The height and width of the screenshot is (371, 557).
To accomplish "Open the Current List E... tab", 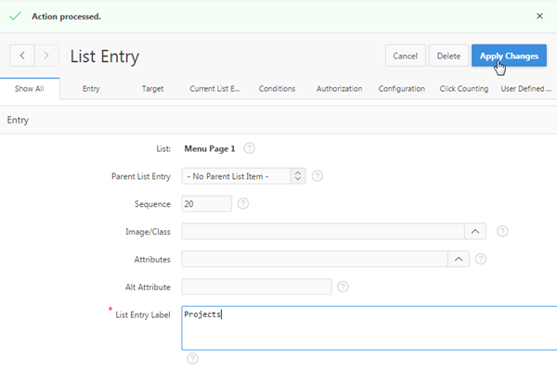I will click(x=214, y=88).
